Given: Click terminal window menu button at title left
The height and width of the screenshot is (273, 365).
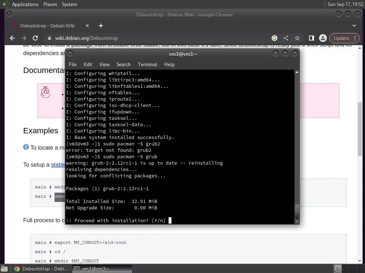Looking at the screenshot, I should click(70, 54).
